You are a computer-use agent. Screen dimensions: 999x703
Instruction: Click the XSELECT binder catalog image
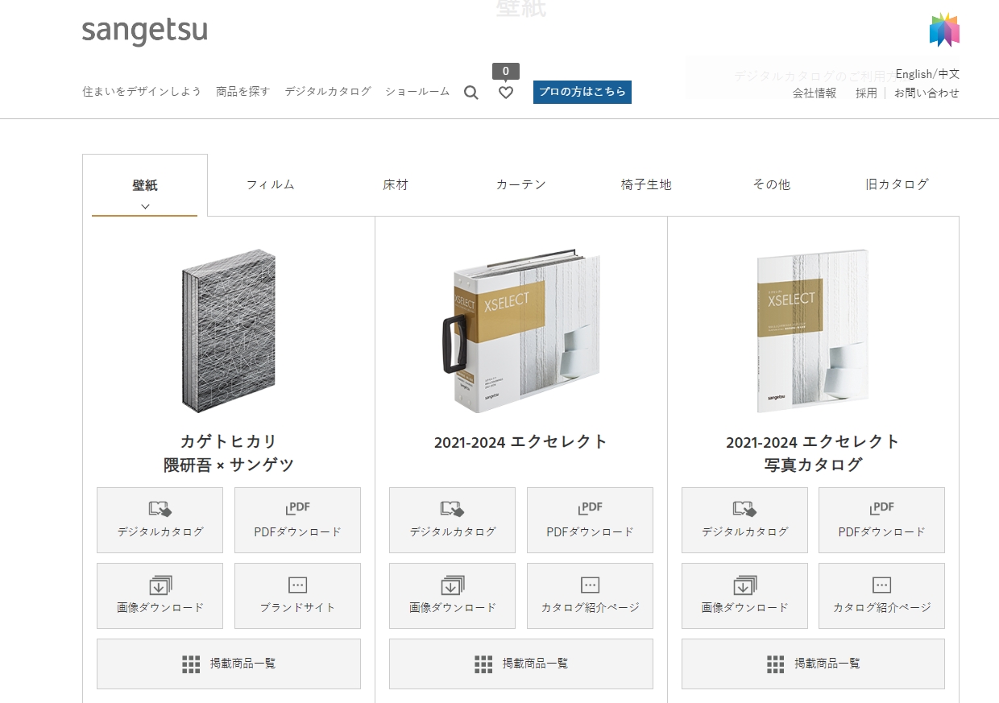[x=521, y=330]
